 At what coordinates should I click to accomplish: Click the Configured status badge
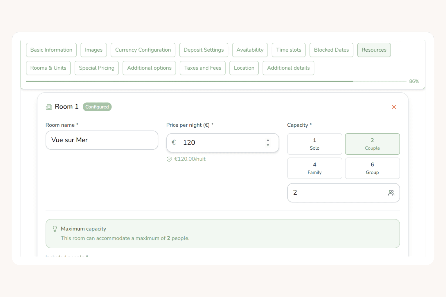[x=97, y=107]
